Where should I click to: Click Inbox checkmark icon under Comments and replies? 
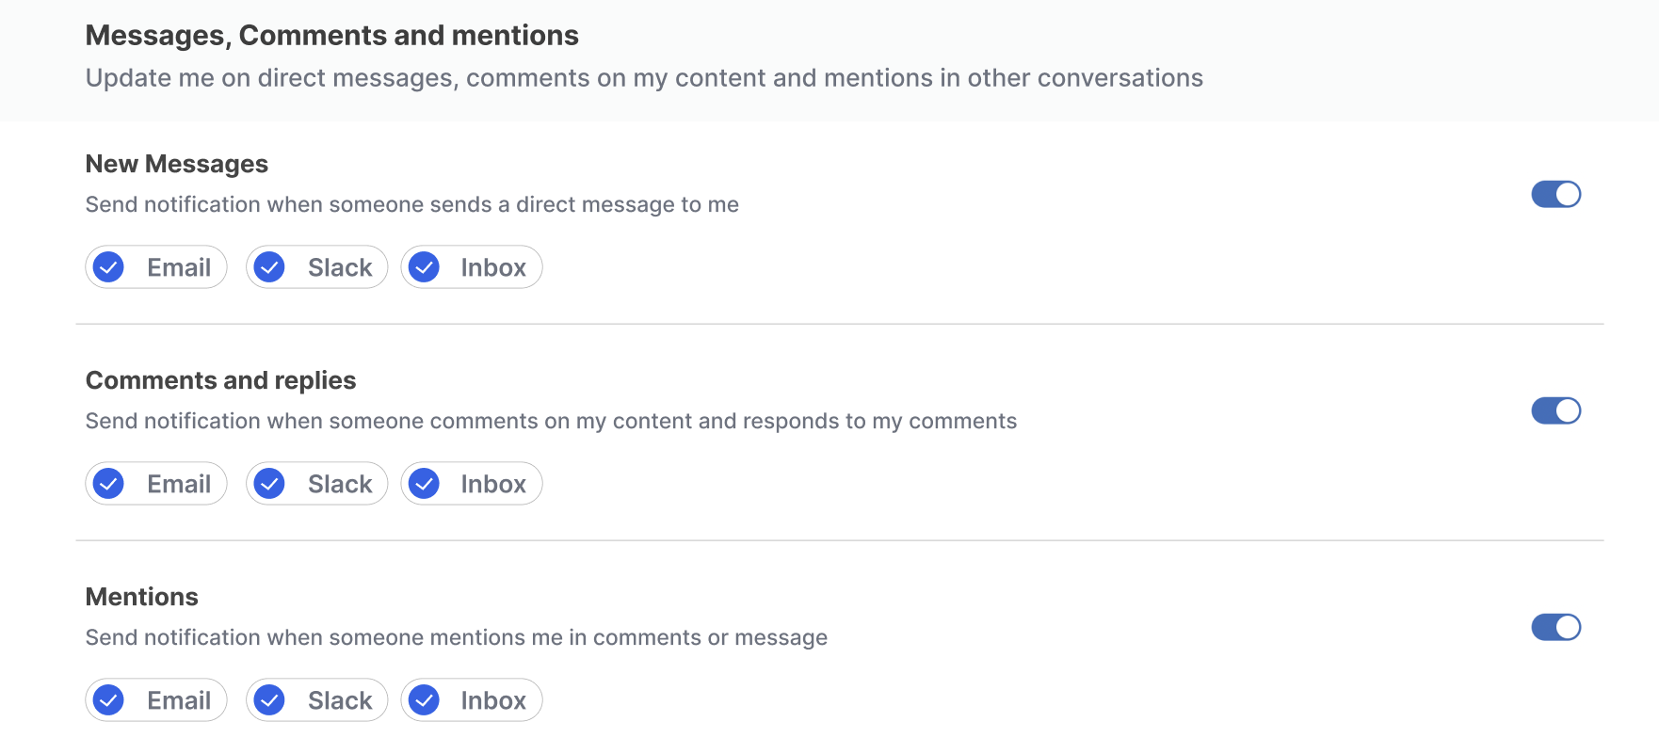pyautogui.click(x=425, y=484)
